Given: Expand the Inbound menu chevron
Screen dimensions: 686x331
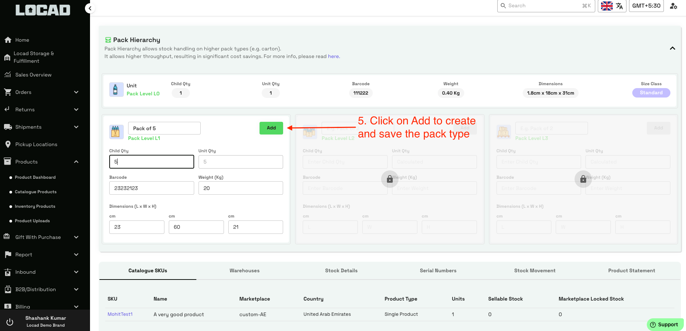Looking at the screenshot, I should point(76,272).
